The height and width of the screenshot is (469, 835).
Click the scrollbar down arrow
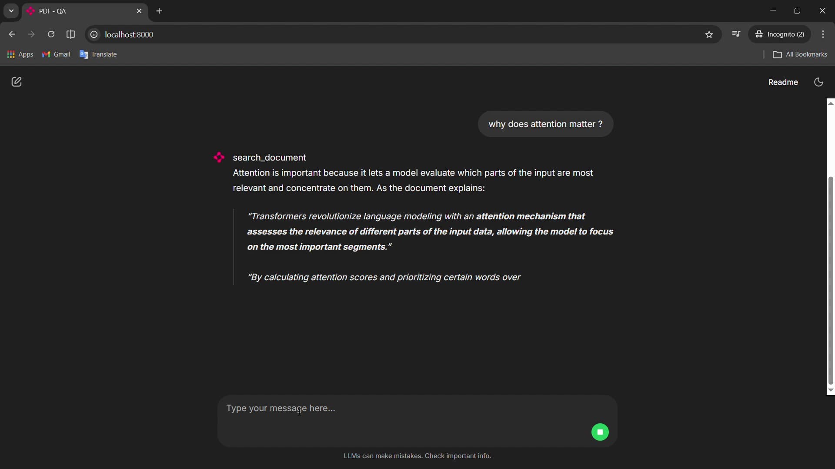(831, 390)
